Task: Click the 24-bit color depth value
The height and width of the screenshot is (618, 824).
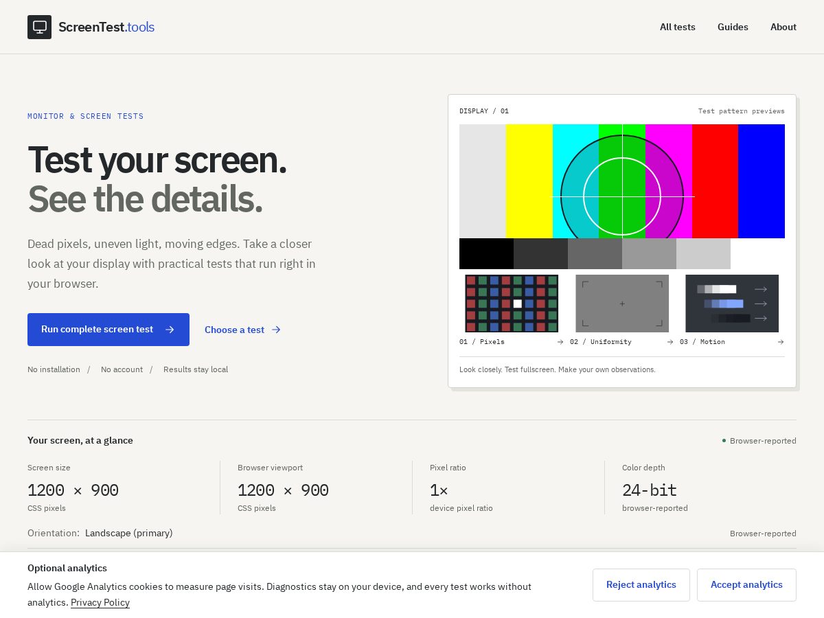Action: (x=650, y=490)
